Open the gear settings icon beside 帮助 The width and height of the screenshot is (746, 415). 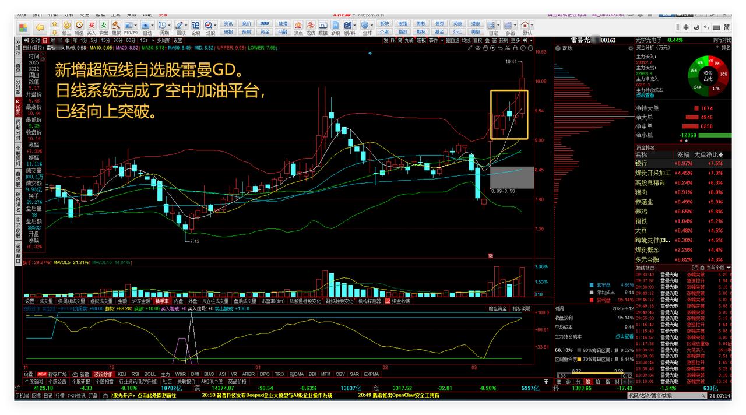tap(631, 48)
